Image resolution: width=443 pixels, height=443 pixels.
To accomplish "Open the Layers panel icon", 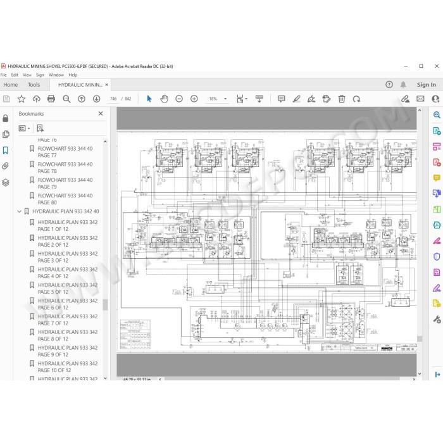I will click(x=5, y=182).
